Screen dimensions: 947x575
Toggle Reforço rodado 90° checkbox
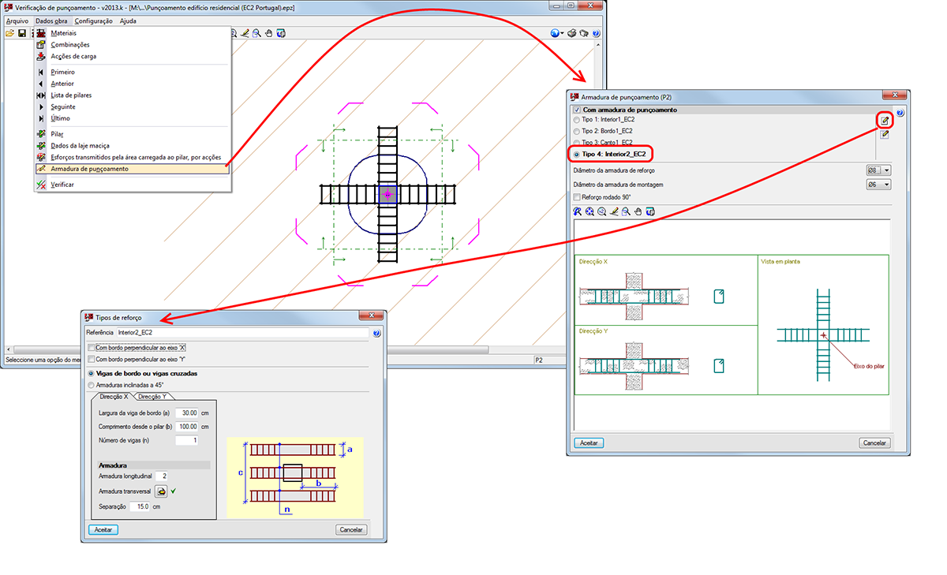point(577,197)
